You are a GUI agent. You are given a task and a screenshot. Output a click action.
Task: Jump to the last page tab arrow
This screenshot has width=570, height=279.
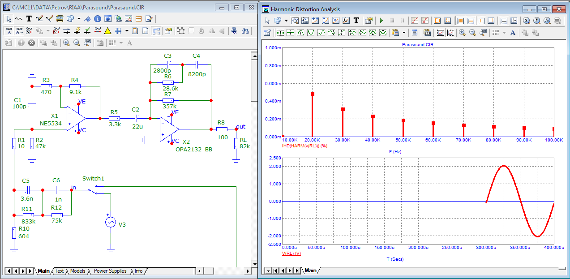[30, 271]
